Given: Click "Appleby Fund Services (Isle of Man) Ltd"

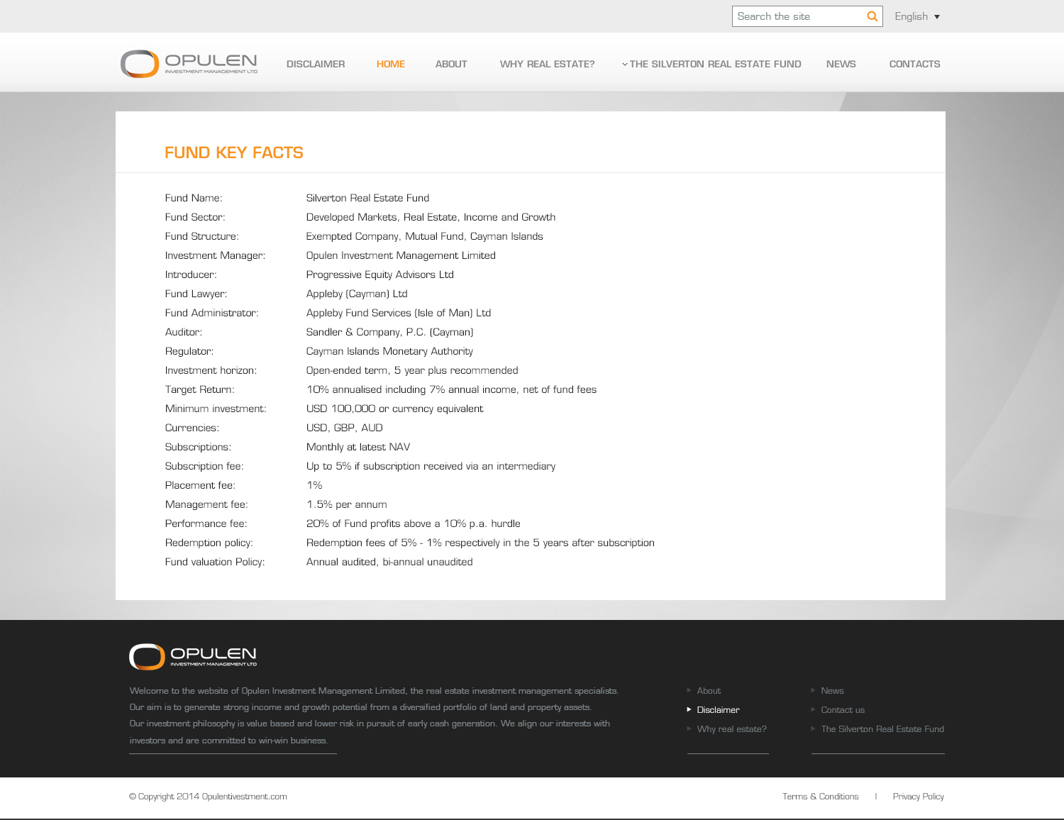Looking at the screenshot, I should (399, 313).
